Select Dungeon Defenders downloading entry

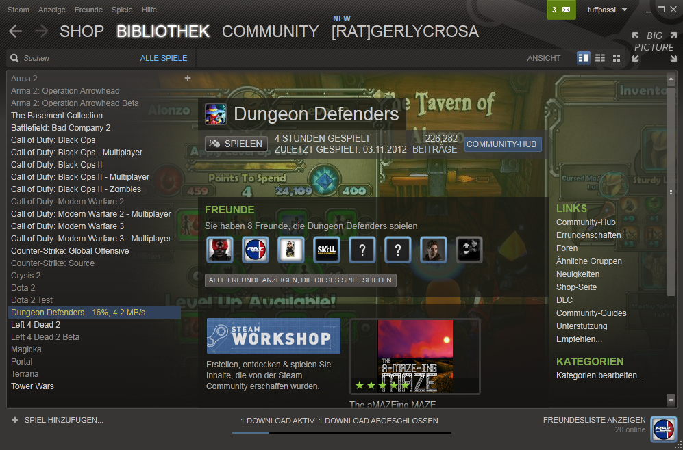point(95,312)
